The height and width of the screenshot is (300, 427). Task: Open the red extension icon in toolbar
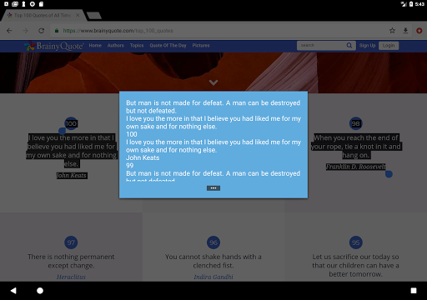(x=419, y=31)
